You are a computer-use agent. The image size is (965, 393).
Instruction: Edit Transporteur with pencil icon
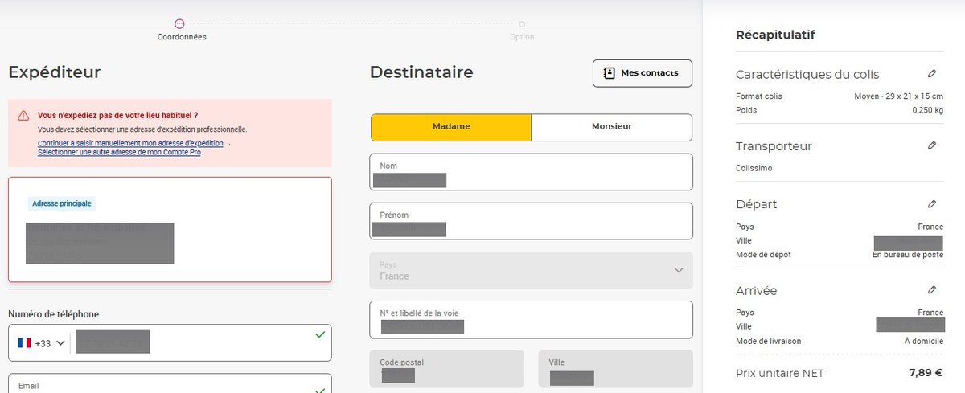click(932, 145)
